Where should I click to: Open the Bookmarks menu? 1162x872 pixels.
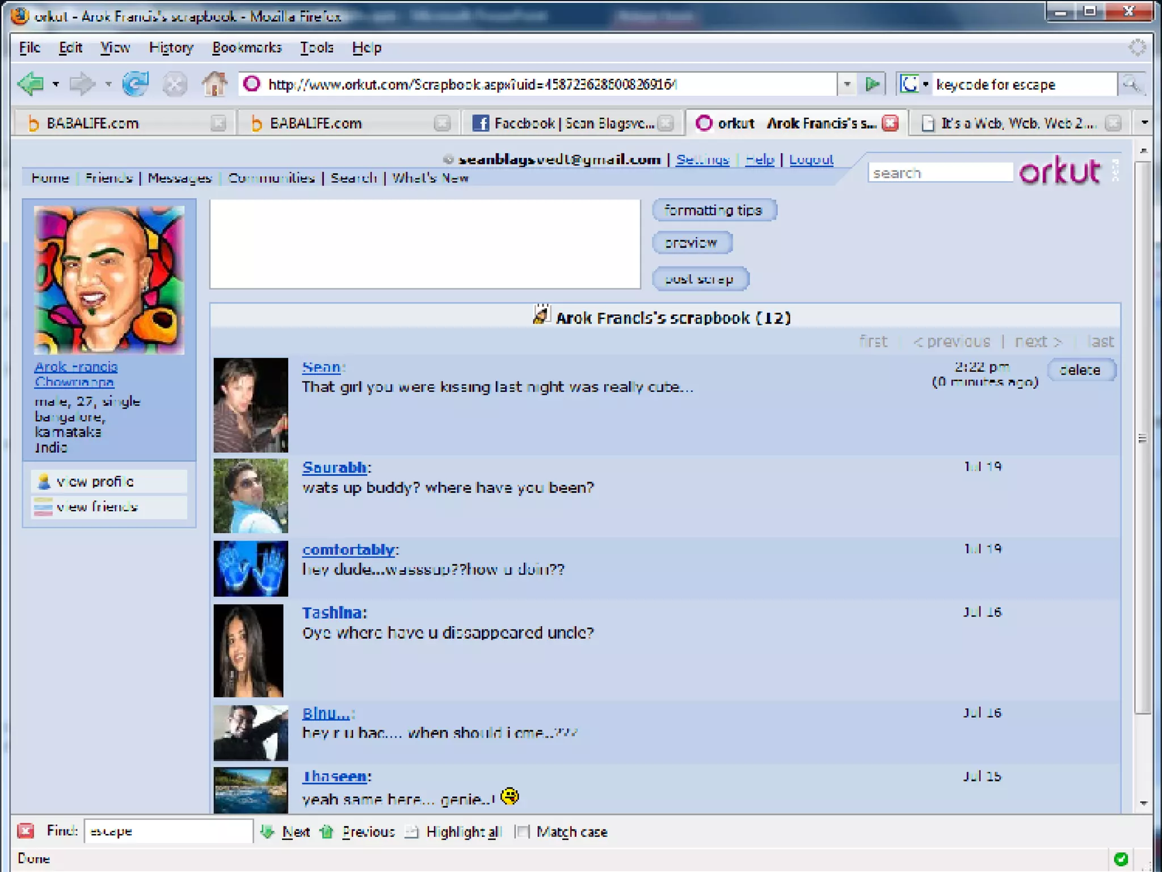pos(247,48)
